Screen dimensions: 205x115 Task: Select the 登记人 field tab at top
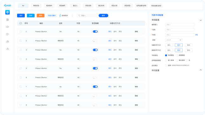(75, 6)
